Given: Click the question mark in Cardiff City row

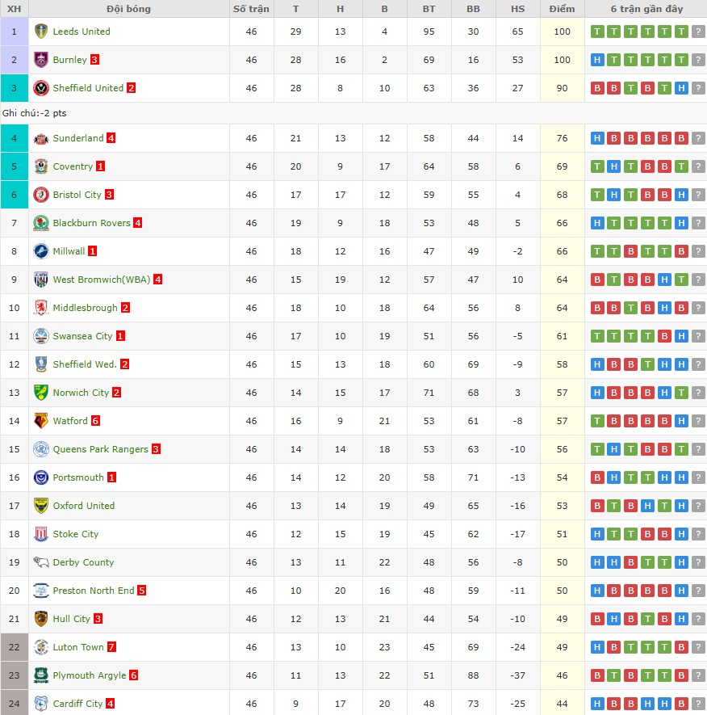Looking at the screenshot, I should click(698, 704).
